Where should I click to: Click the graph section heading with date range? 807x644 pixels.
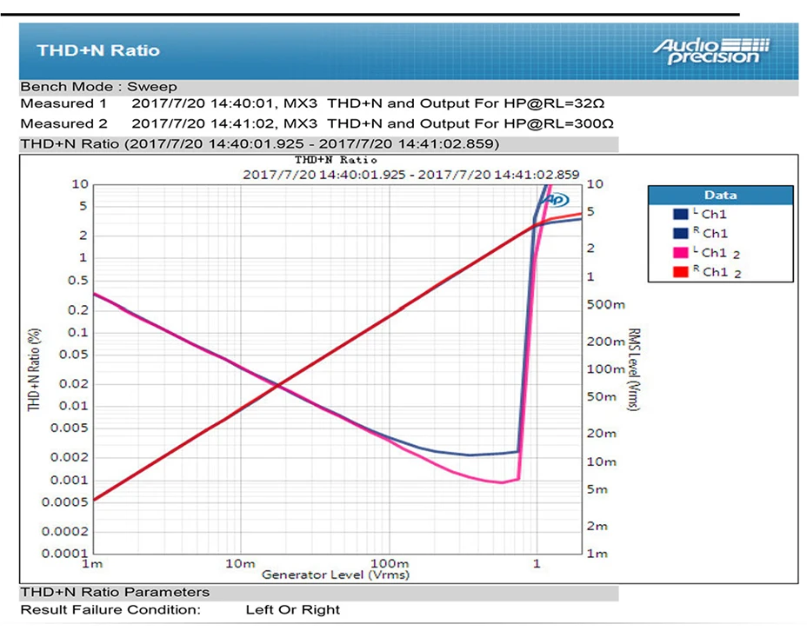point(260,143)
